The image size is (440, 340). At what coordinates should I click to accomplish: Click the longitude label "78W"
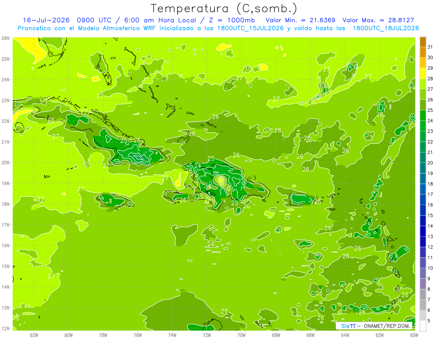tap(103, 335)
